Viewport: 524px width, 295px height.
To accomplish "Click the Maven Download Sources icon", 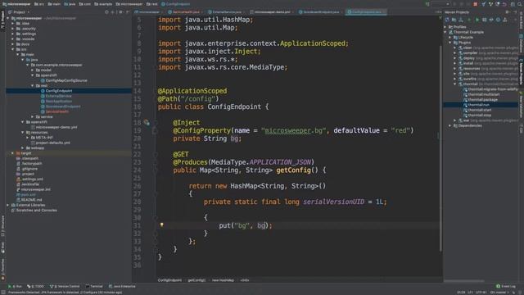I will pyautogui.click(x=461, y=20).
